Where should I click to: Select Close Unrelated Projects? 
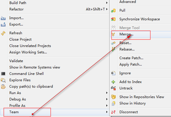[30, 46]
